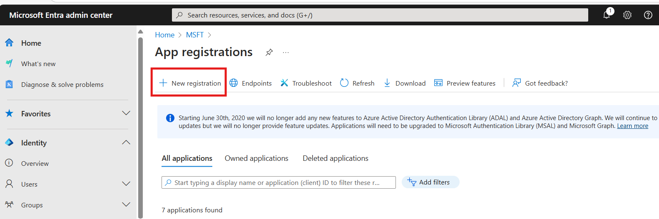Click the Favorites star icon
Viewport: 659px width, 219px height.
pyautogui.click(x=9, y=113)
